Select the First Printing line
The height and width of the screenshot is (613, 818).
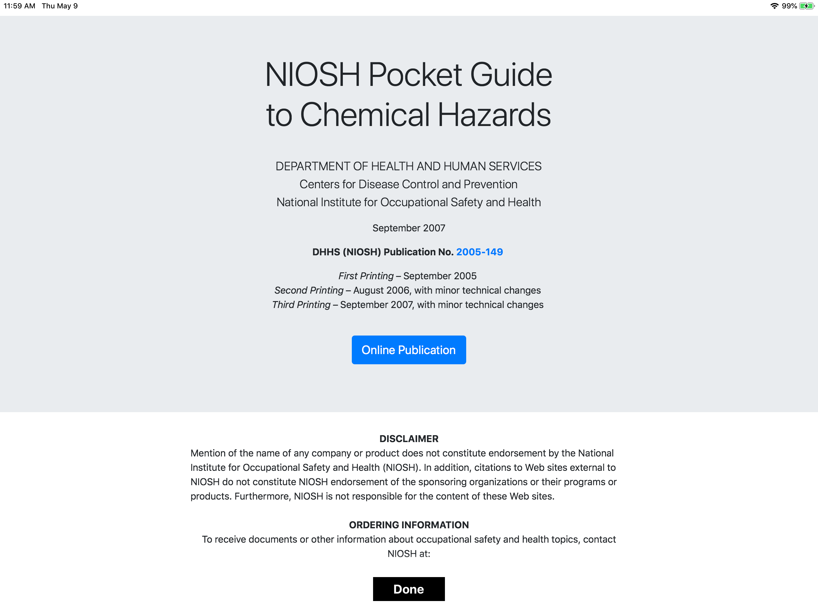[x=408, y=275]
